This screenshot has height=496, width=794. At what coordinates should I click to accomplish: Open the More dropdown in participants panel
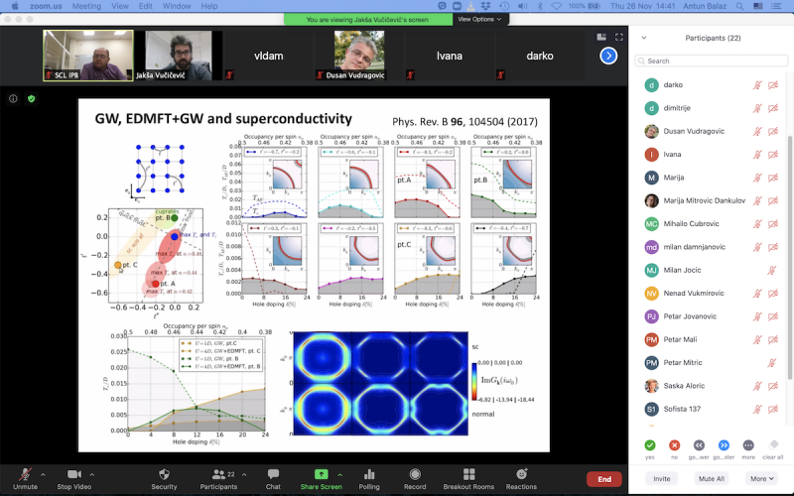pyautogui.click(x=761, y=478)
